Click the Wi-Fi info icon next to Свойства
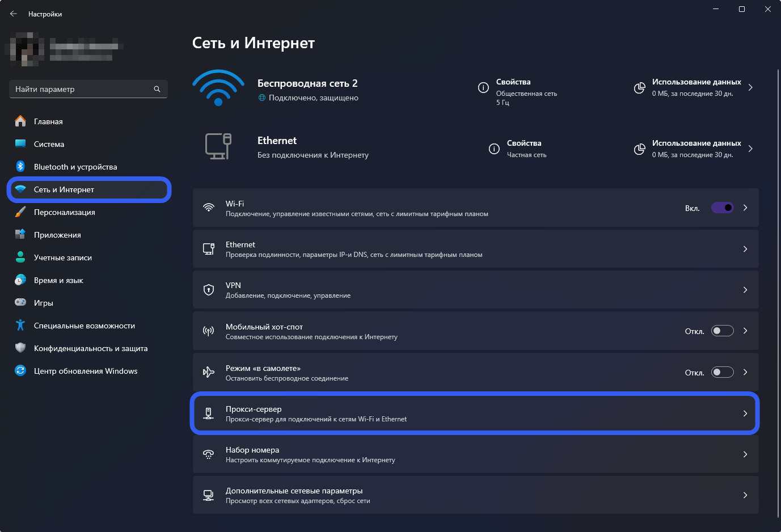Image resolution: width=781 pixels, height=532 pixels. [483, 87]
